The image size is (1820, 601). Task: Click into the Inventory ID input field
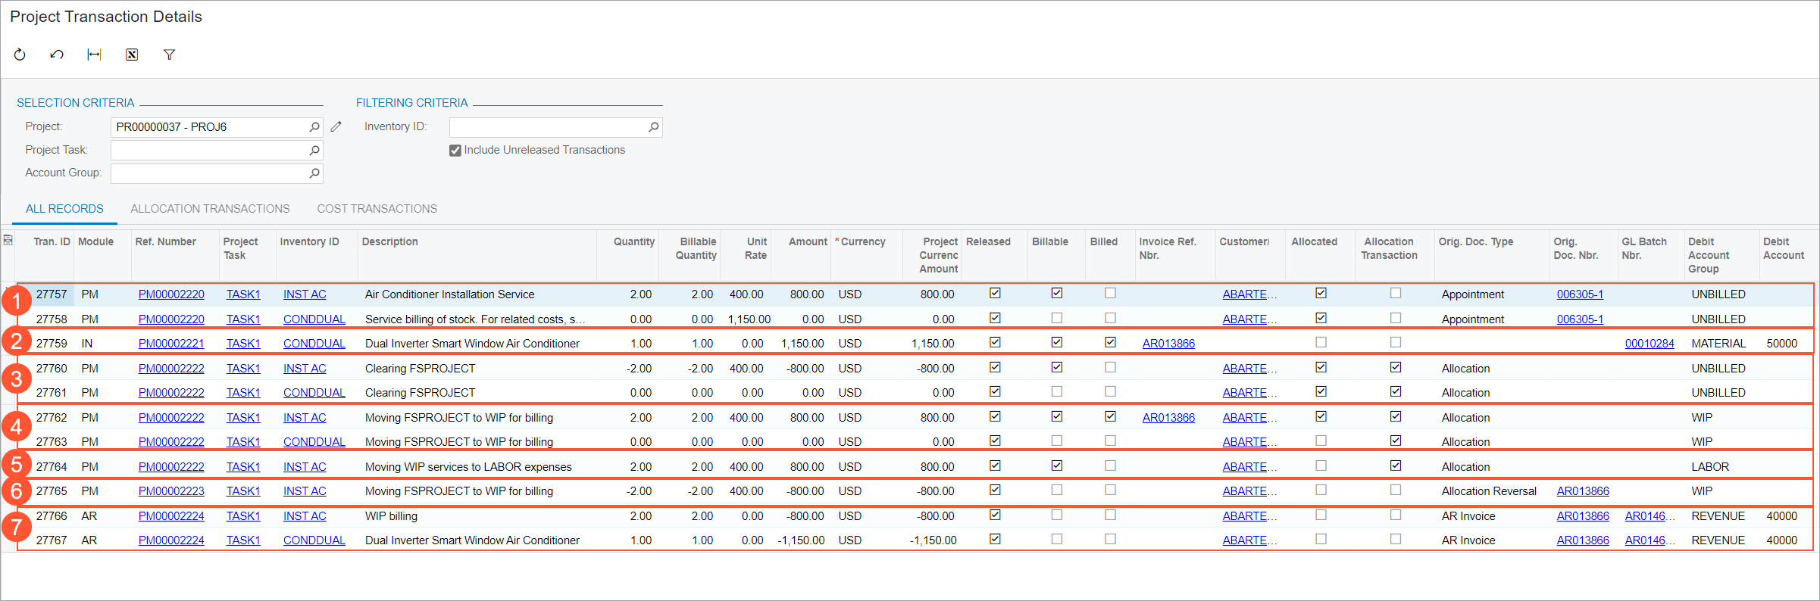click(547, 127)
